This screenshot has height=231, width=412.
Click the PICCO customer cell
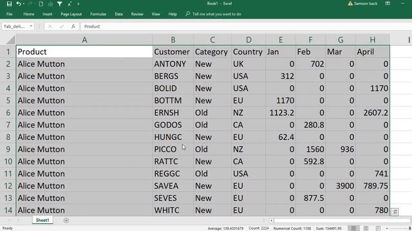(173, 149)
